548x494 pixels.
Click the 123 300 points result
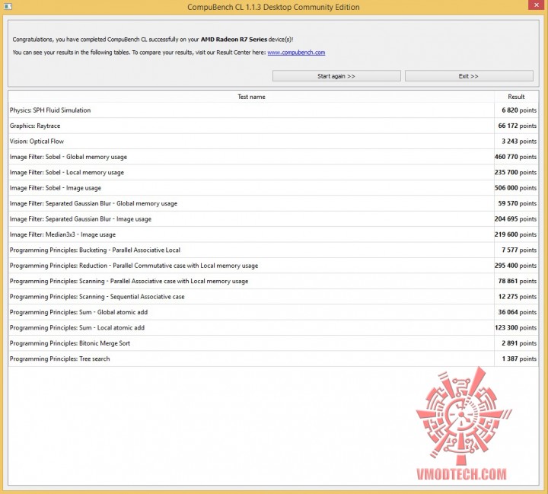(515, 328)
